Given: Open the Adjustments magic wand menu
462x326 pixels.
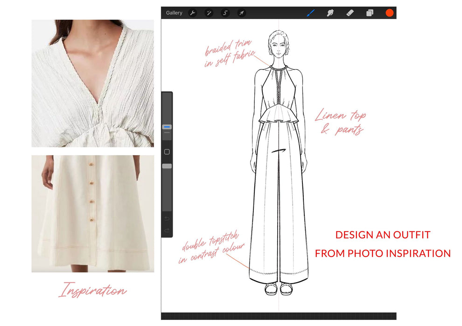Looking at the screenshot, I should coord(209,13).
